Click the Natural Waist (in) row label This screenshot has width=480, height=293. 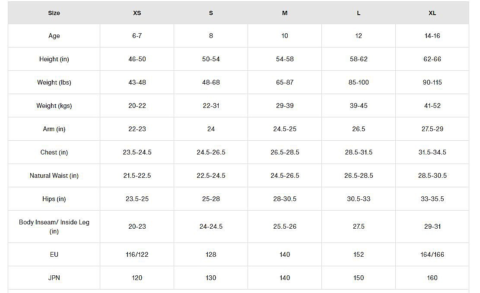pyautogui.click(x=54, y=176)
